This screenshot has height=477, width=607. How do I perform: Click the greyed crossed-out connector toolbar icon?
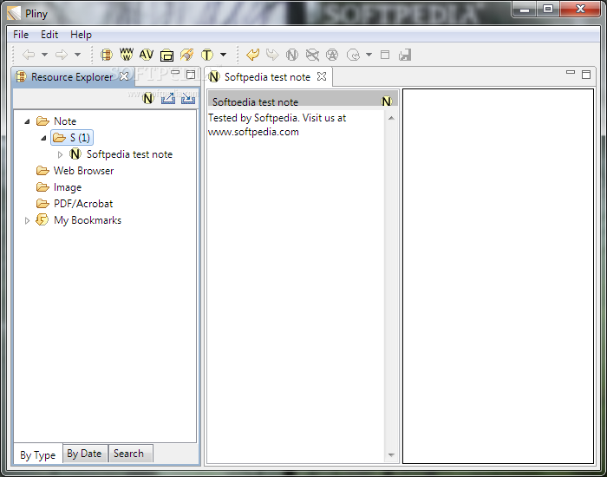tap(312, 55)
